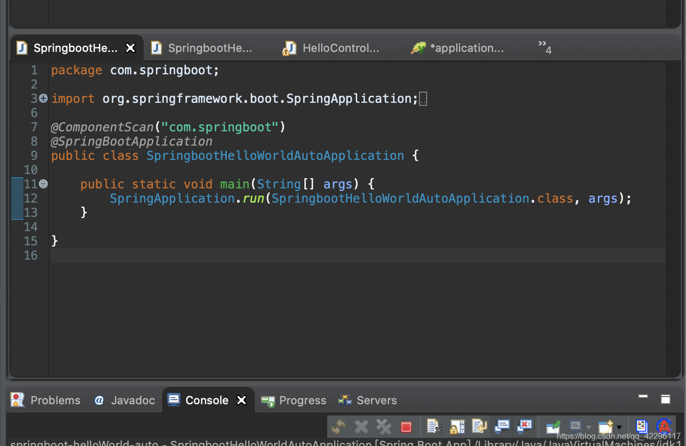
Task: Click the Javadoc @ icon
Action: tap(99, 400)
